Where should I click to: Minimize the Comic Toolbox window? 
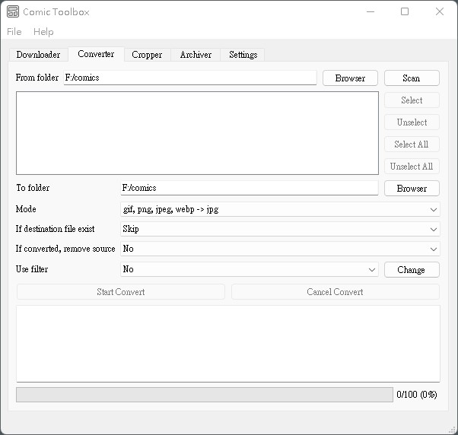pyautogui.click(x=371, y=11)
